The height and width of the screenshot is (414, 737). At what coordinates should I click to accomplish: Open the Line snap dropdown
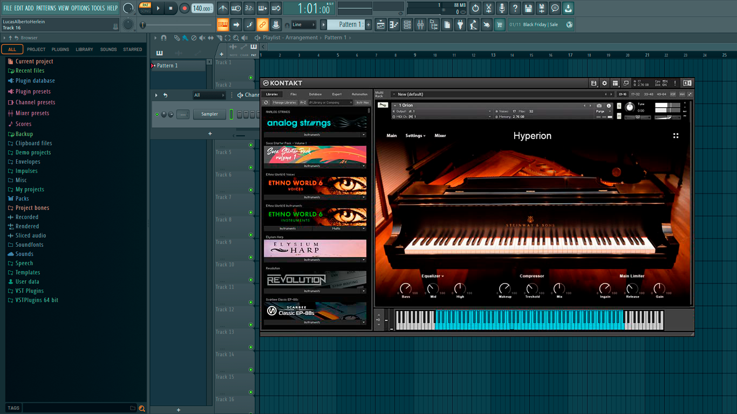[303, 25]
